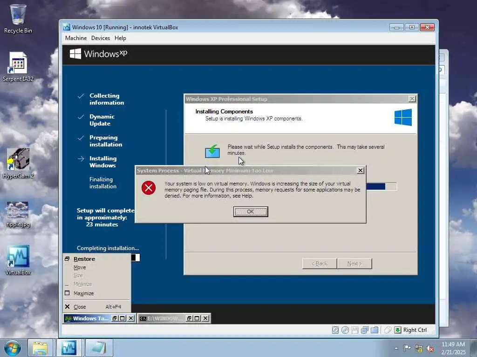This screenshot has height=357, width=477.
Task: Click the installing components download icon
Action: pos(212,151)
